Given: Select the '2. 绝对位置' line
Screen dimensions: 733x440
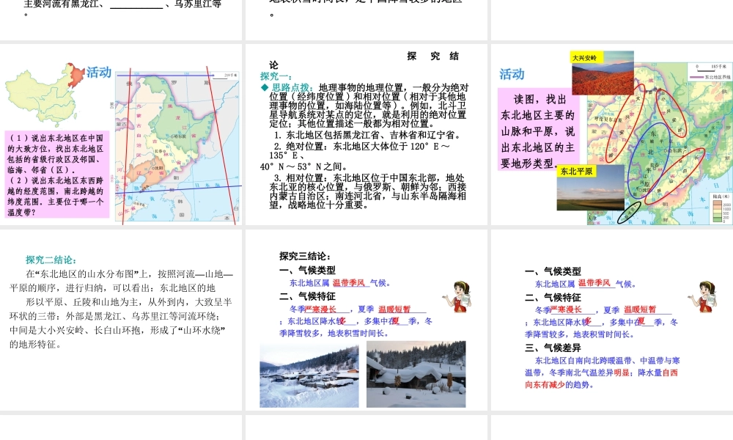Looking at the screenshot, I should click(x=359, y=150).
